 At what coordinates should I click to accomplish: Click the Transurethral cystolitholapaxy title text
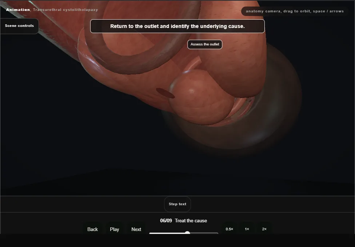pos(65,10)
